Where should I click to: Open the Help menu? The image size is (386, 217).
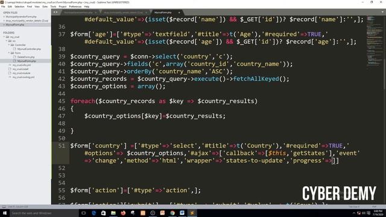pyautogui.click(x=87, y=7)
